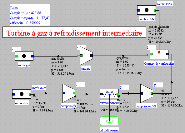Viewport: 185px width, 133px height.
Task: Click the red fuel port on combustion chamber
Action: [159, 52]
